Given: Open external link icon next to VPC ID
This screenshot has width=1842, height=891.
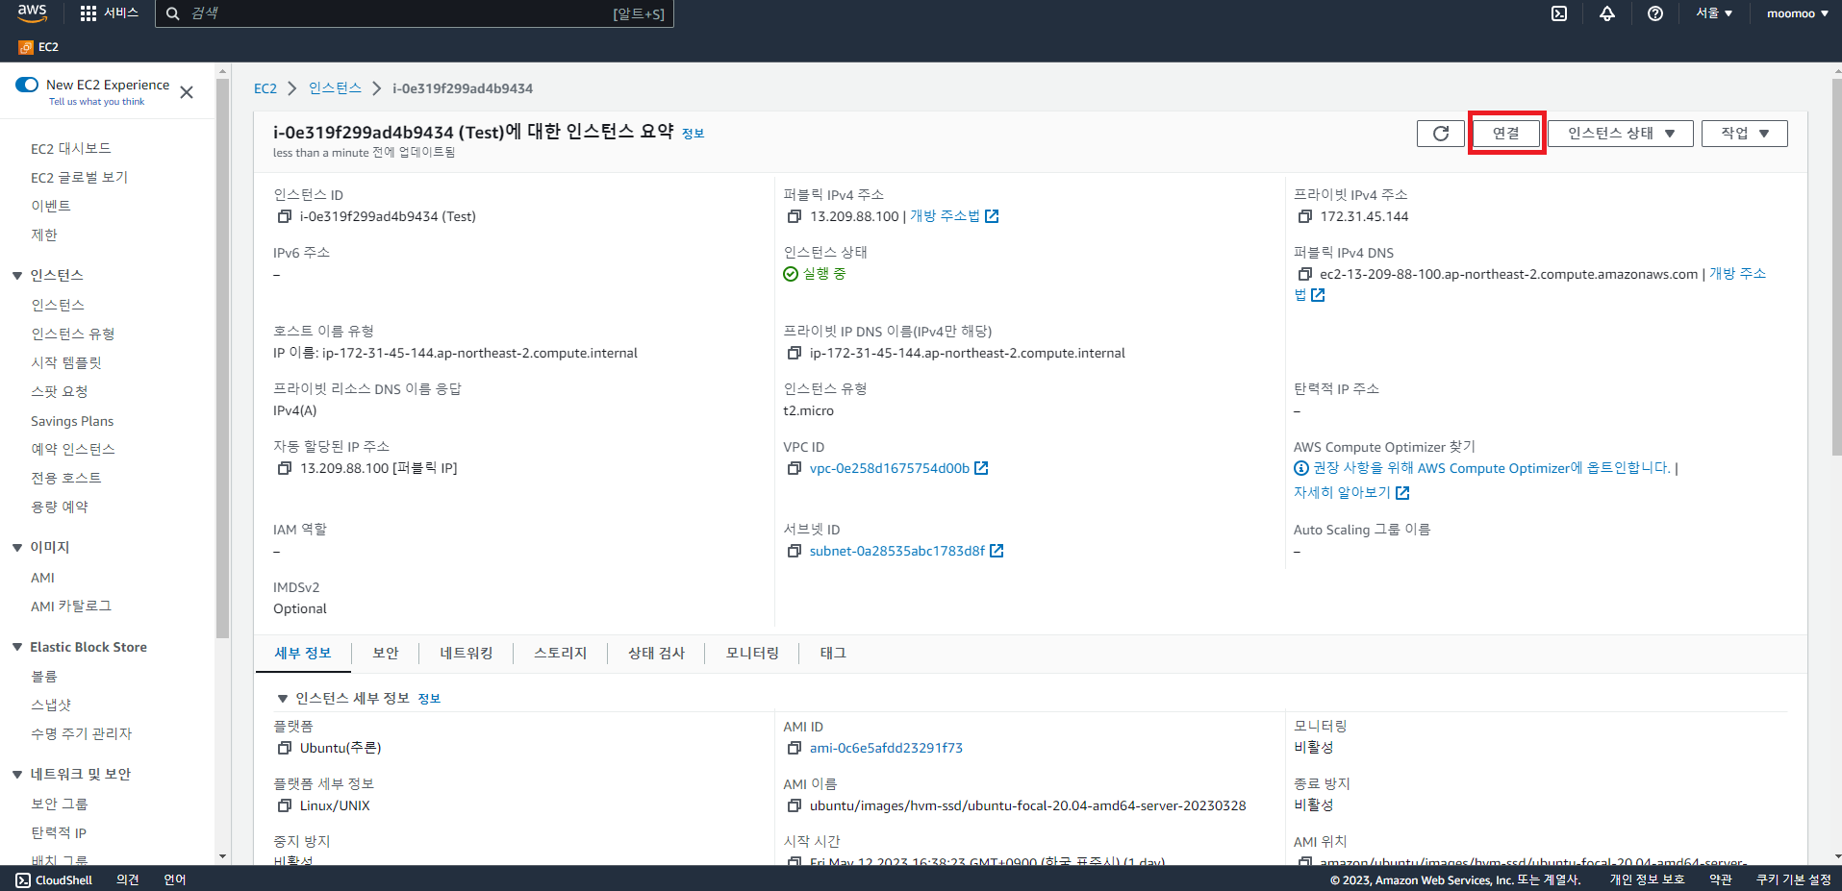Looking at the screenshot, I should tap(981, 468).
